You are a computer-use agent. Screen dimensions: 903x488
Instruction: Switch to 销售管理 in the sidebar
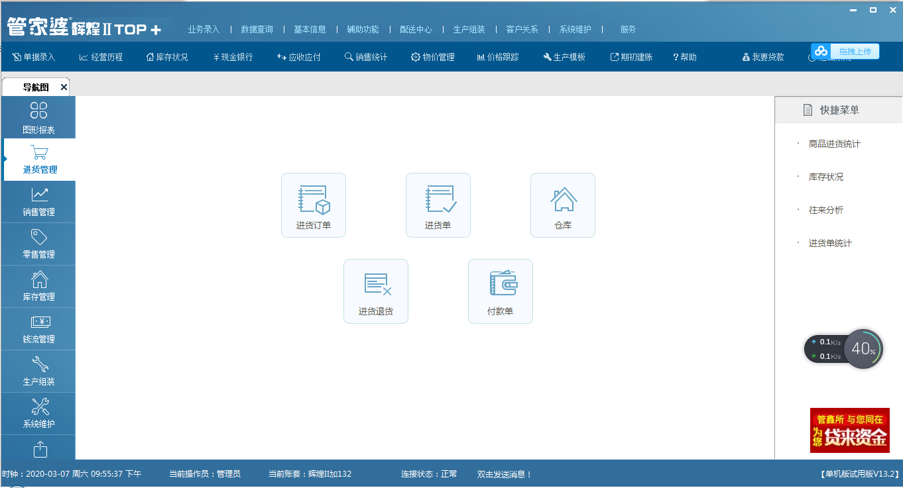(x=38, y=202)
